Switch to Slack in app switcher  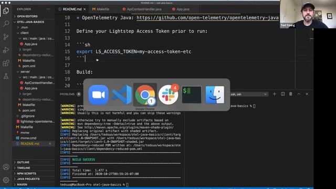point(169,94)
